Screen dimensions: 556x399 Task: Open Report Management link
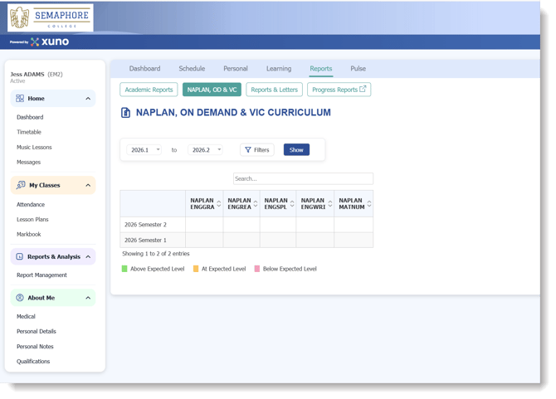point(41,275)
